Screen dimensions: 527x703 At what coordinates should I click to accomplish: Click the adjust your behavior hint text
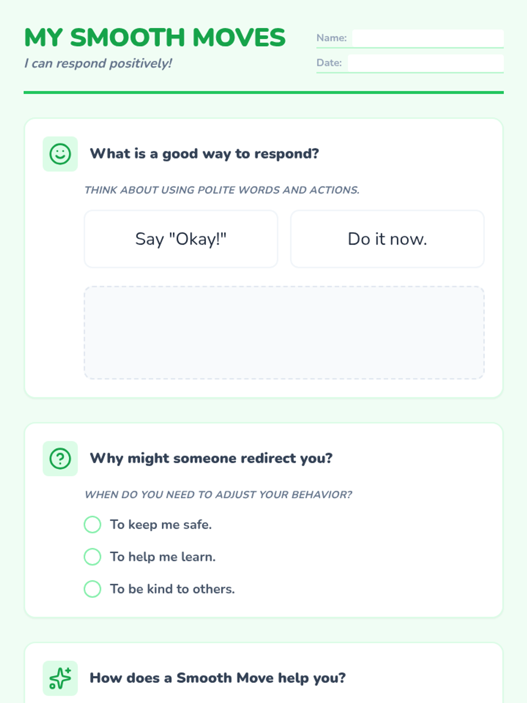218,495
